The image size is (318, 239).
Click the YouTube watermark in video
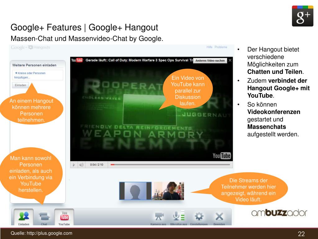tap(222, 156)
